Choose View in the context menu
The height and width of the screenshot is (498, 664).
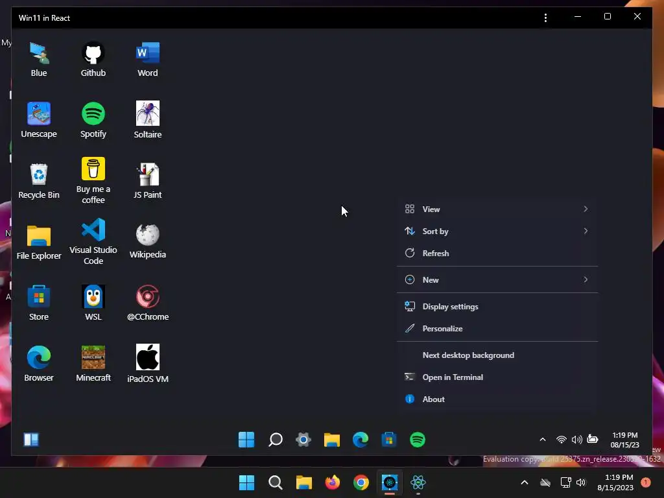[497, 209]
